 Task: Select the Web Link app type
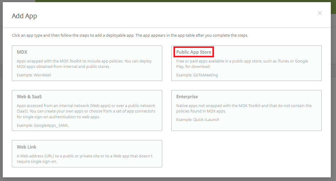click(x=26, y=147)
